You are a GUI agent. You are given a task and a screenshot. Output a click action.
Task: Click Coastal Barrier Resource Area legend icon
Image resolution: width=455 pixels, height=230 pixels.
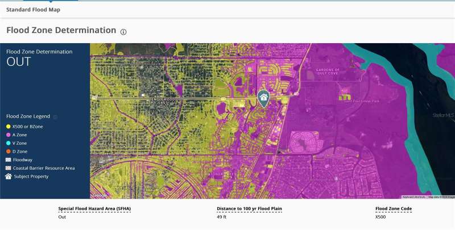tap(8, 168)
